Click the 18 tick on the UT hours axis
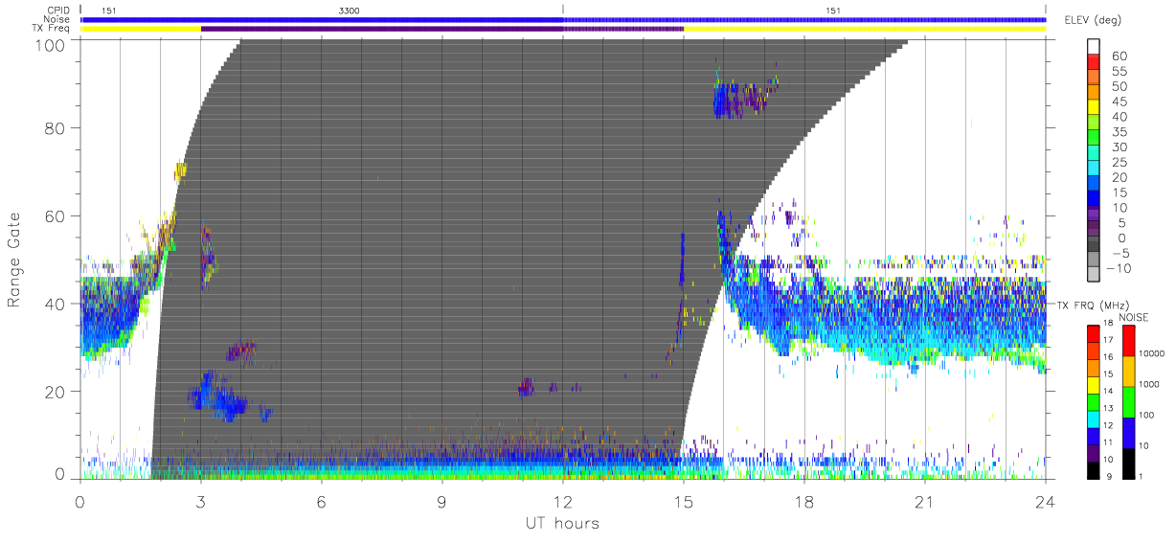This screenshot has height=543, width=1176. [x=804, y=501]
